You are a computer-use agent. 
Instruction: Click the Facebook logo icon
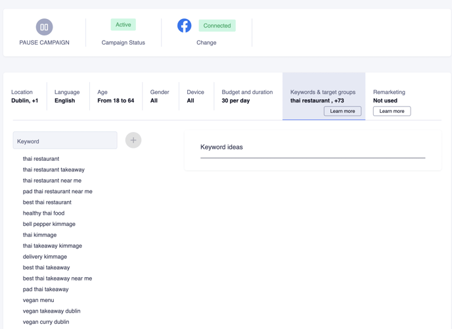[x=184, y=26]
